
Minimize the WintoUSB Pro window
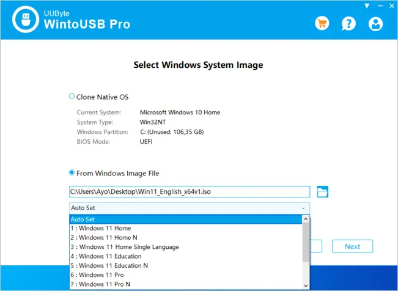point(380,6)
